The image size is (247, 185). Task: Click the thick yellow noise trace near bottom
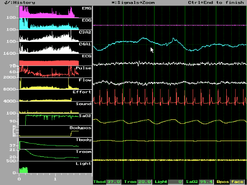[x=169, y=160]
